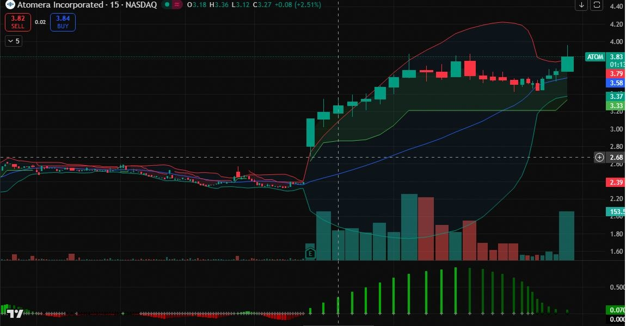
Task: Click the 0.02 spread value
Action: pos(40,22)
